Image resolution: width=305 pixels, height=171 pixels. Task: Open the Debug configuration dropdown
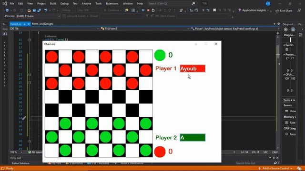tap(69, 10)
